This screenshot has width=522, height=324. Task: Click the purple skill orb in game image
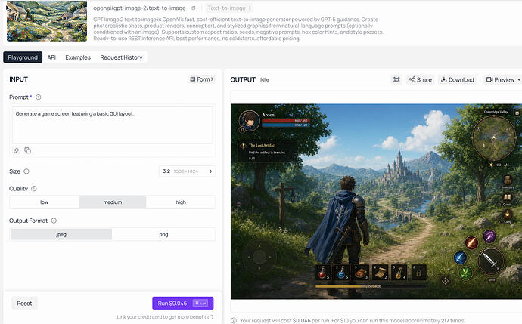489,236
